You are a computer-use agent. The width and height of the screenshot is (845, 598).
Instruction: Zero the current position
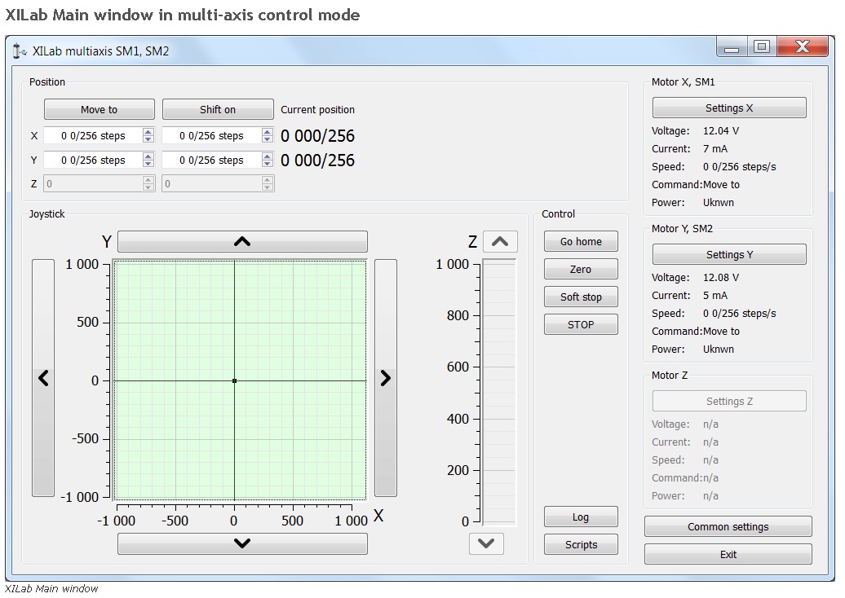click(x=580, y=269)
